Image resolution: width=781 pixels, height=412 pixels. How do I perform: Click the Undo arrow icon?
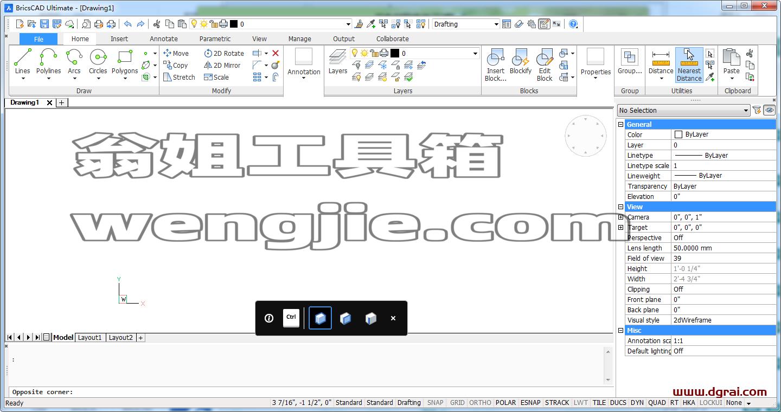point(127,24)
